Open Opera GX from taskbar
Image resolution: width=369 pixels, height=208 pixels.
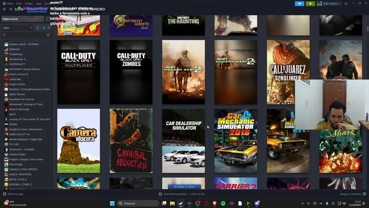click(x=206, y=203)
